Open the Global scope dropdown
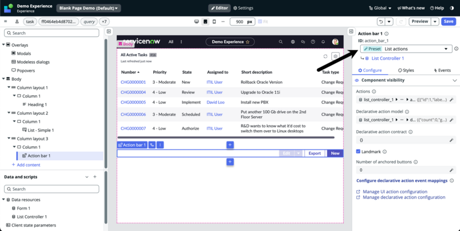This screenshot has height=231, width=460. click(380, 8)
